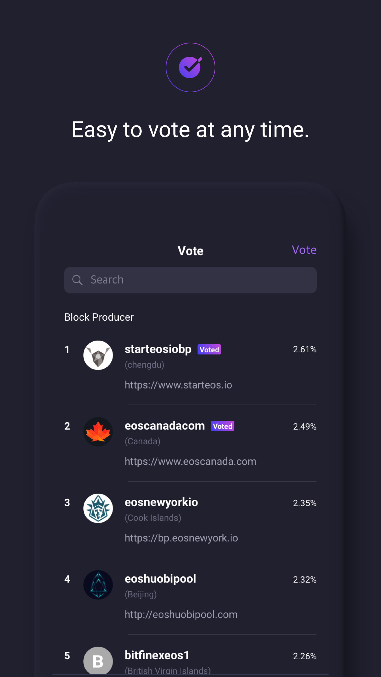This screenshot has width=381, height=677.
Task: Switch to the Vote tab
Action: (190, 251)
